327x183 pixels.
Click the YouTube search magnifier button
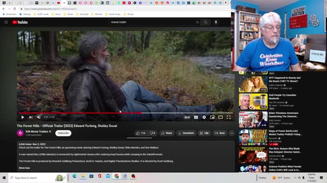click(x=205, y=22)
